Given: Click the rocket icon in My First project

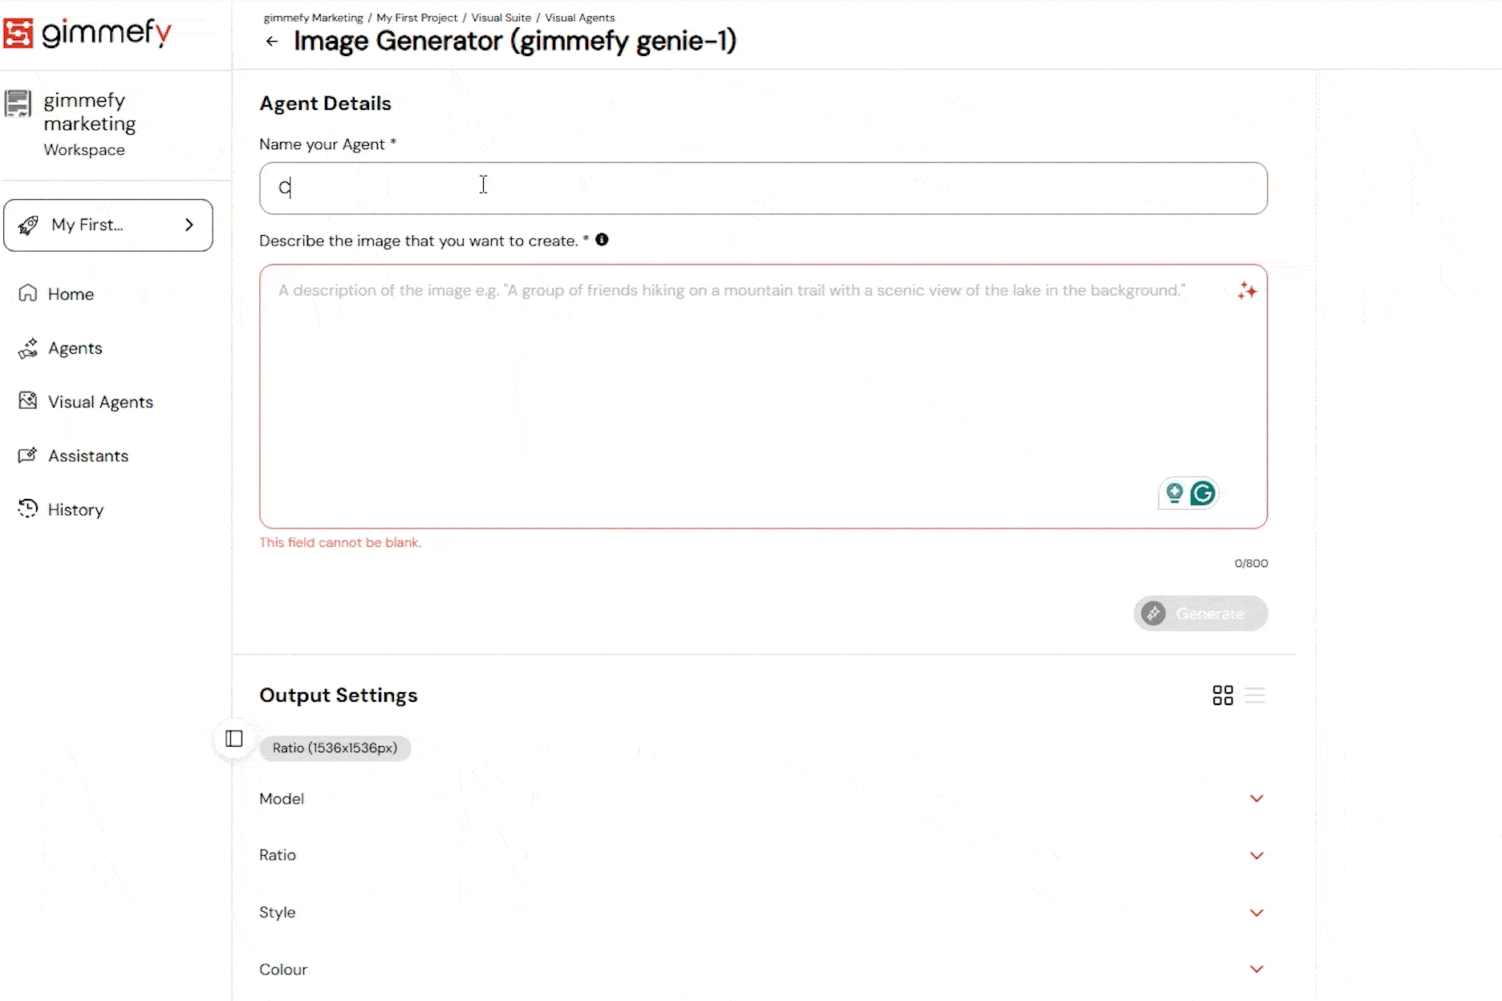Looking at the screenshot, I should click(x=28, y=225).
